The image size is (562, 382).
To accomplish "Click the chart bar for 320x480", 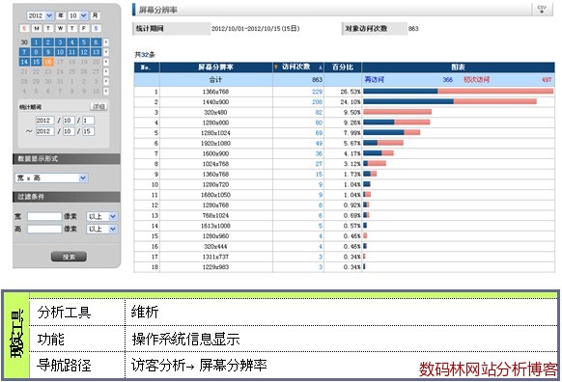I will tap(397, 112).
